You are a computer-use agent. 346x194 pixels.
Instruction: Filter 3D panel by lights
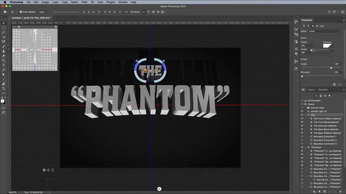click(x=329, y=96)
